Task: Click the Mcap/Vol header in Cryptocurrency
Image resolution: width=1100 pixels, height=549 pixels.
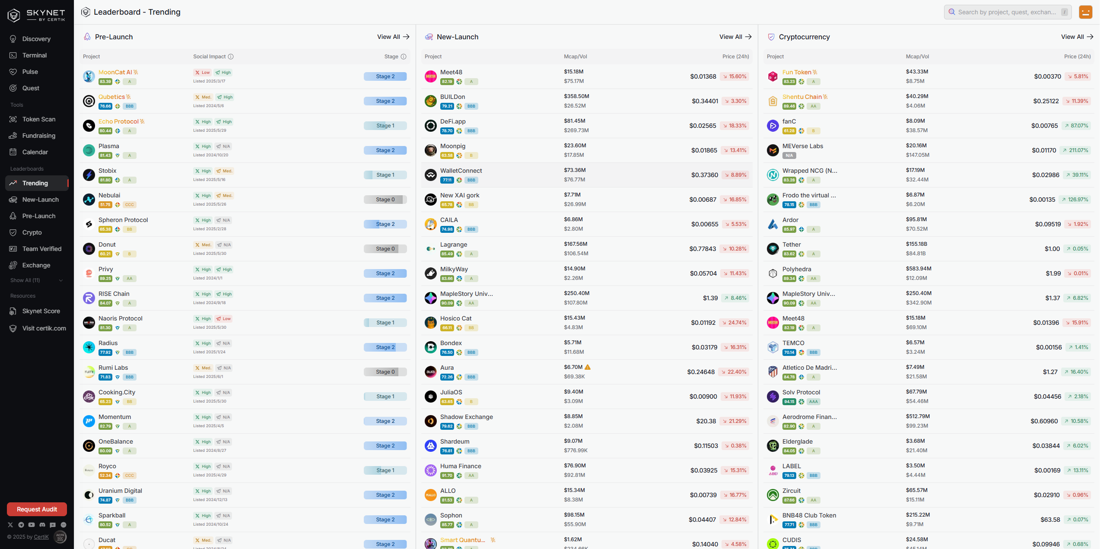Action: pos(918,57)
